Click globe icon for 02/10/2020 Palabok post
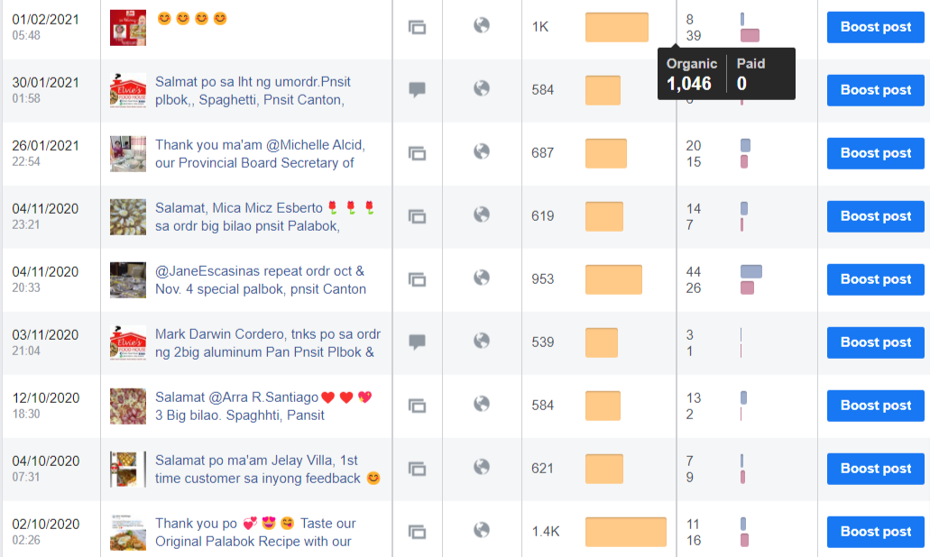The image size is (930, 557). tap(482, 530)
